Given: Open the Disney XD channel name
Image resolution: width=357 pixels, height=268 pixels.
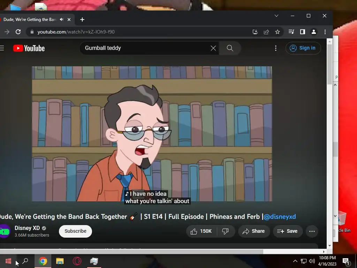Looking at the screenshot, I should pos(27,228).
